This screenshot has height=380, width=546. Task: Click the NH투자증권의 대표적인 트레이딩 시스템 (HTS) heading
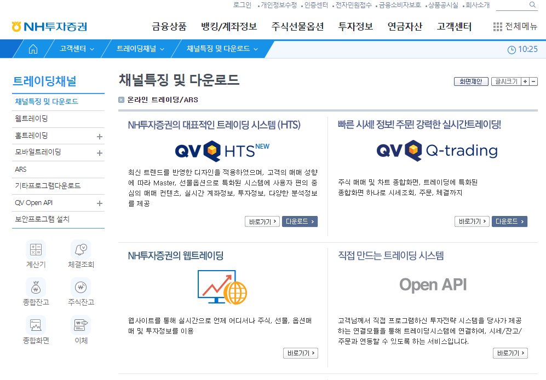[x=214, y=125]
